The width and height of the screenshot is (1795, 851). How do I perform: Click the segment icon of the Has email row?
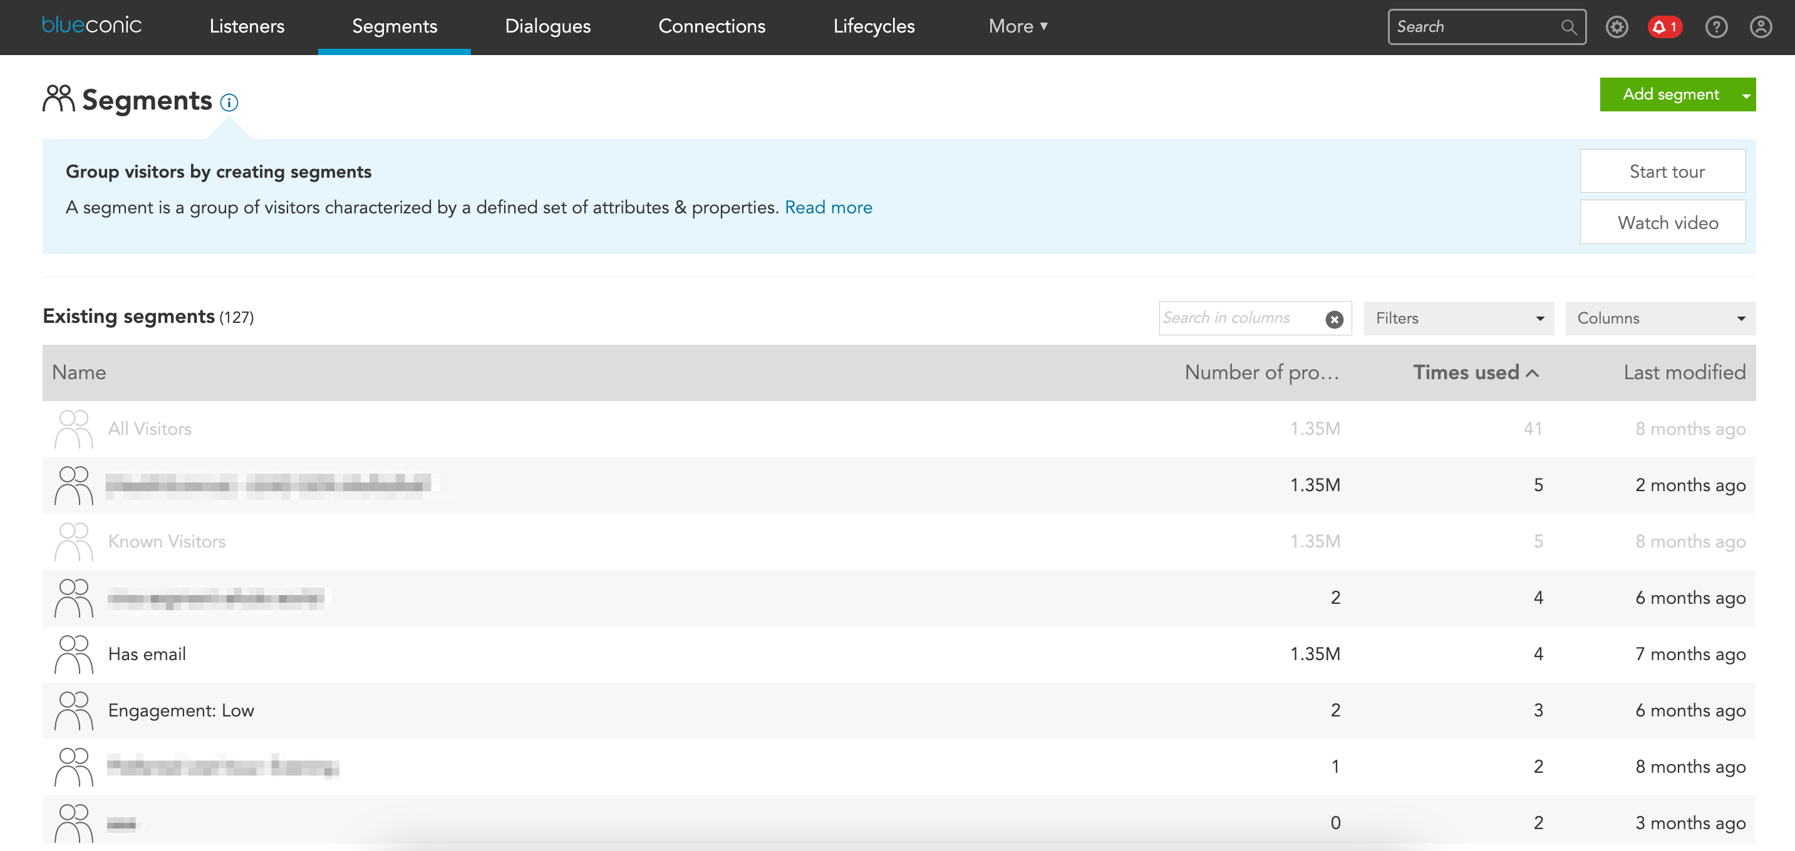73,654
